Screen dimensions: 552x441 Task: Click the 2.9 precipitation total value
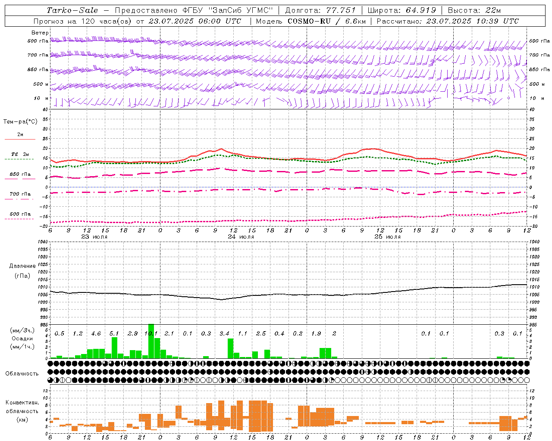(133, 333)
